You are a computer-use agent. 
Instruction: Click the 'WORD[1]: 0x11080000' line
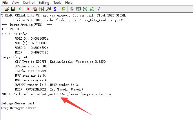click(x=32, y=43)
